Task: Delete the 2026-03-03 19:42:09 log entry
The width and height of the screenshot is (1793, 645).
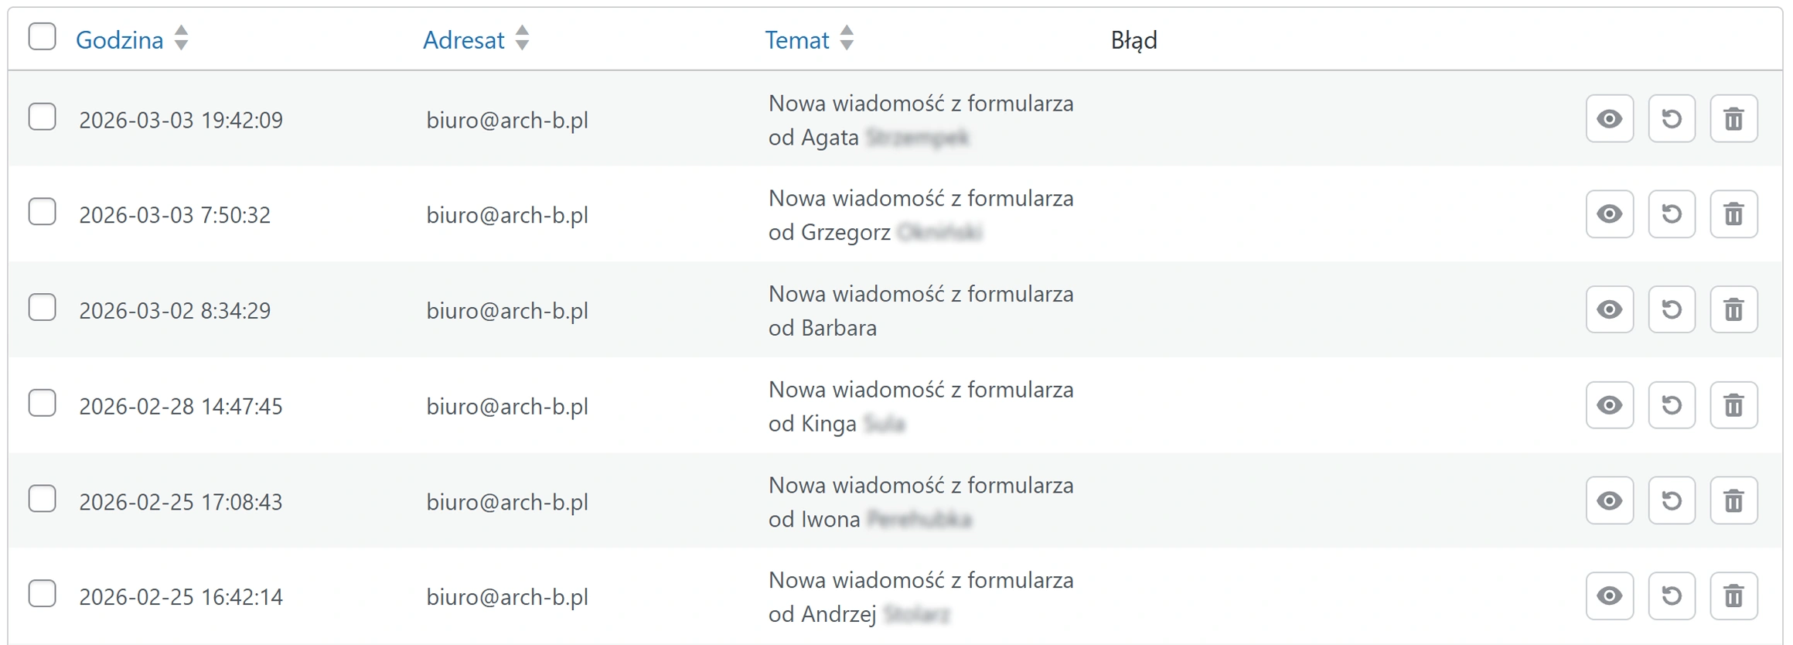Action: click(1733, 119)
